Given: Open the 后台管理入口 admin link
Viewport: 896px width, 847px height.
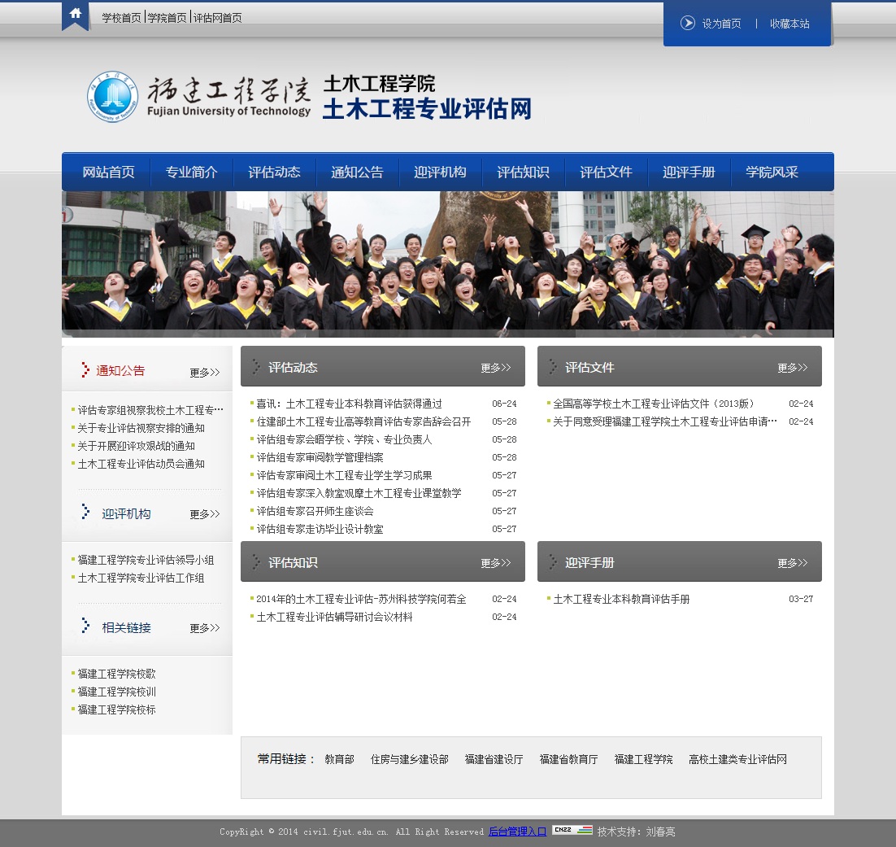Looking at the screenshot, I should coord(517,832).
